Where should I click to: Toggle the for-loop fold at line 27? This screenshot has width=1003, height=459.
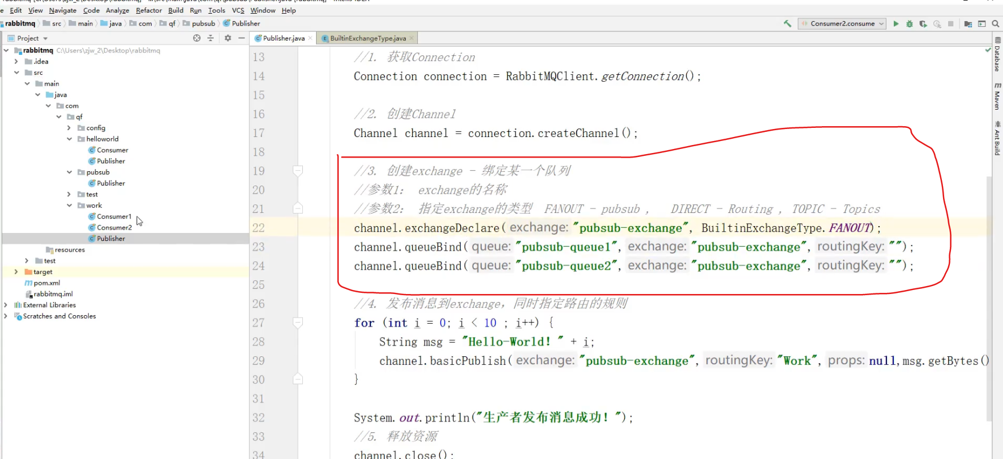point(298,323)
